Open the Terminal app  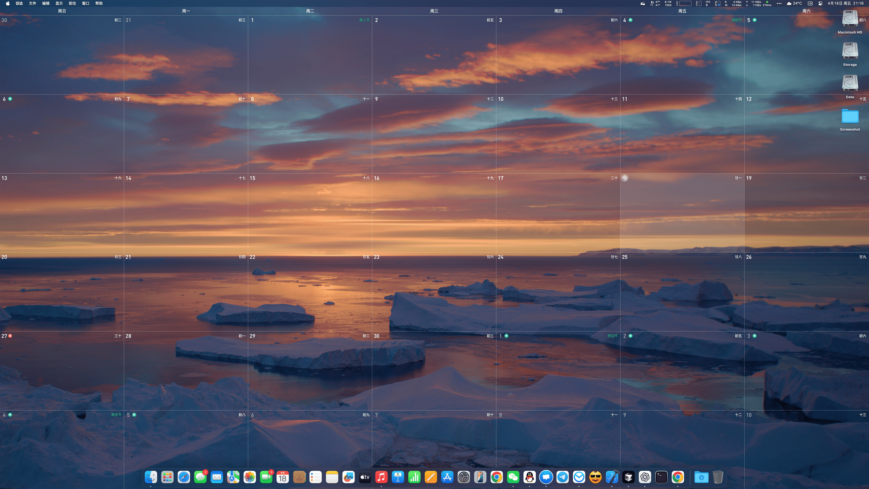pyautogui.click(x=661, y=477)
